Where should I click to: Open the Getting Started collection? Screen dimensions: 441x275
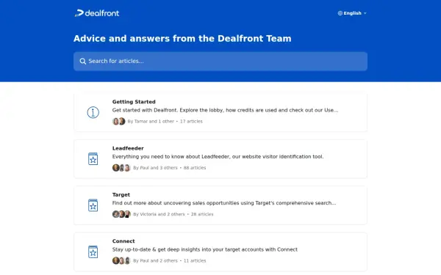220,112
